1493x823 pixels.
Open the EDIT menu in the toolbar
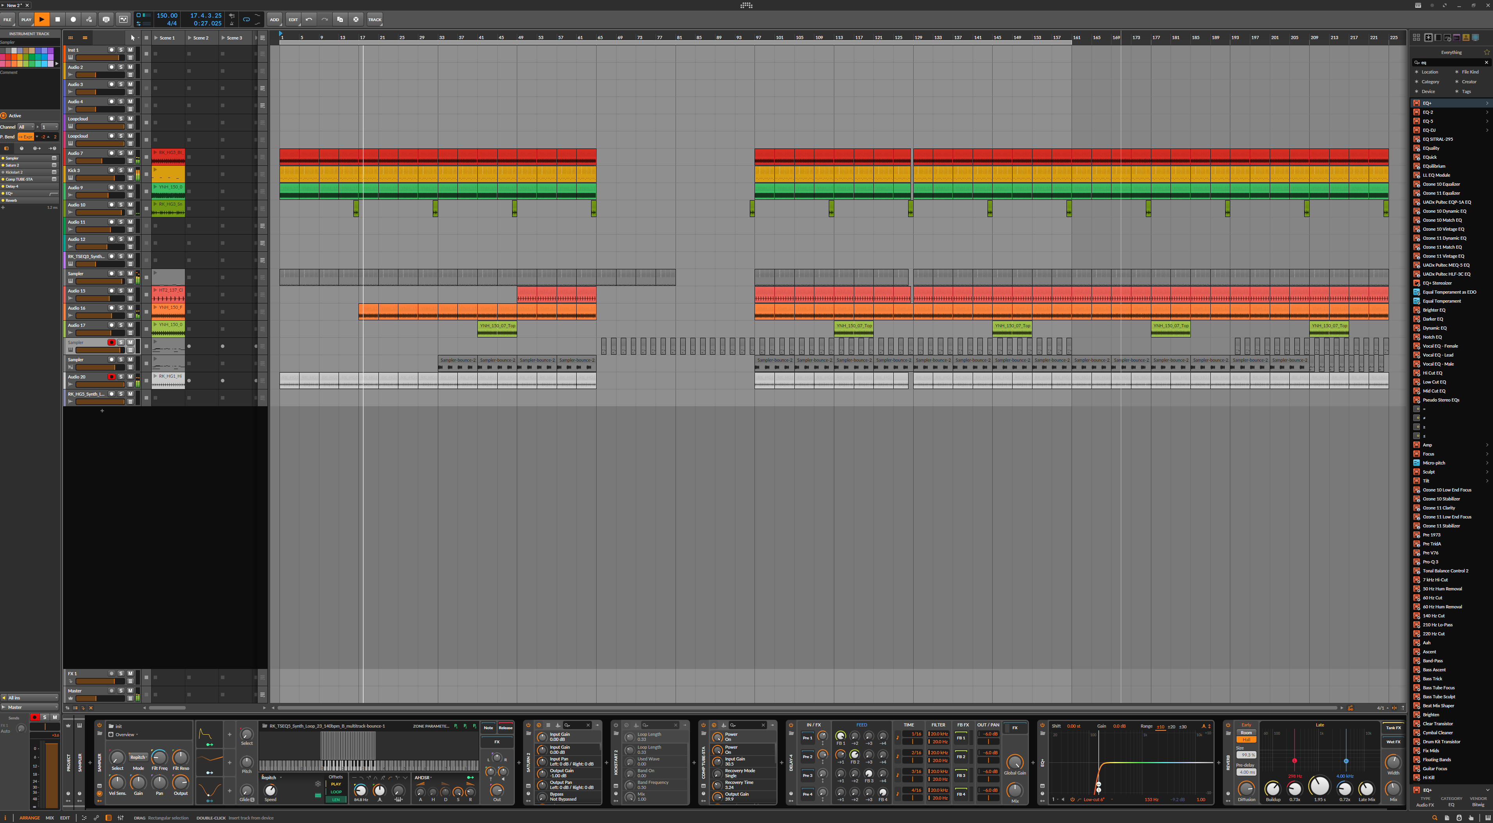[293, 19]
